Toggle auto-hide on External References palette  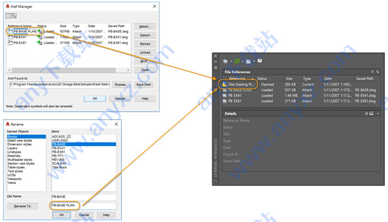pos(216,62)
